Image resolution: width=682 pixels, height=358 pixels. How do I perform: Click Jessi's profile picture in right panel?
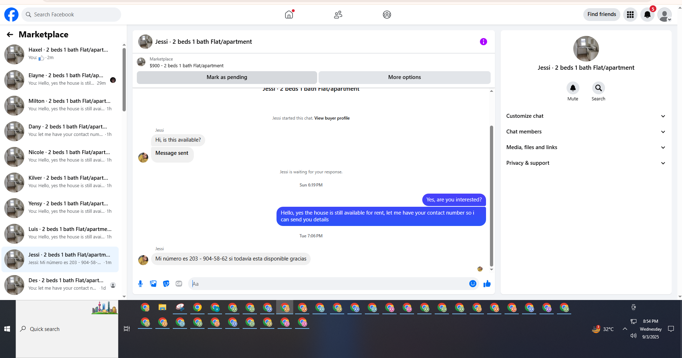[x=586, y=49]
